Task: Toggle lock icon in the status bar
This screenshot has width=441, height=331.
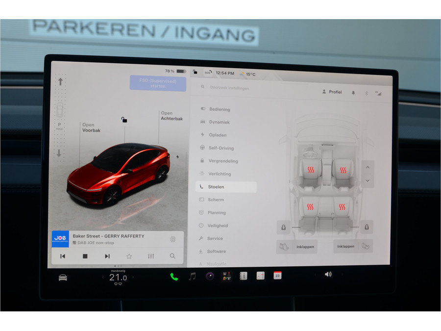Action: 195,72
